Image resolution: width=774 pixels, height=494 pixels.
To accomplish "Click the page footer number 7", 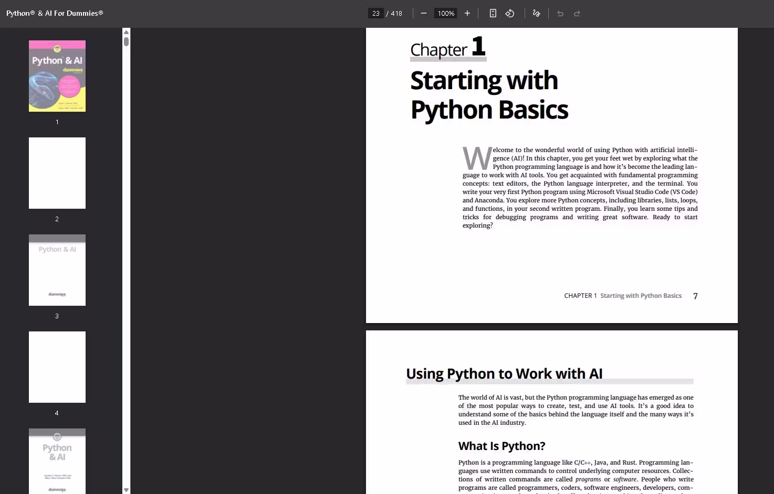I will click(x=695, y=296).
